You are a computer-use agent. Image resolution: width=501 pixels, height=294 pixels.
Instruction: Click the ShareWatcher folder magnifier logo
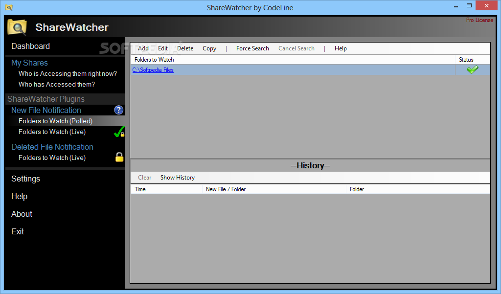tap(17, 27)
